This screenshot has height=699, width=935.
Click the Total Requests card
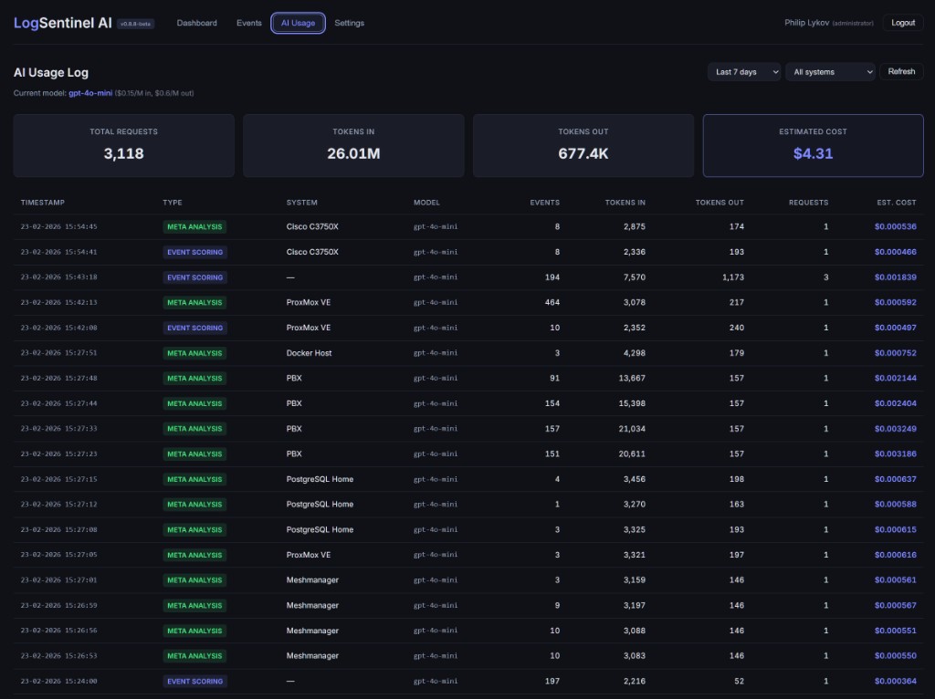coord(124,145)
